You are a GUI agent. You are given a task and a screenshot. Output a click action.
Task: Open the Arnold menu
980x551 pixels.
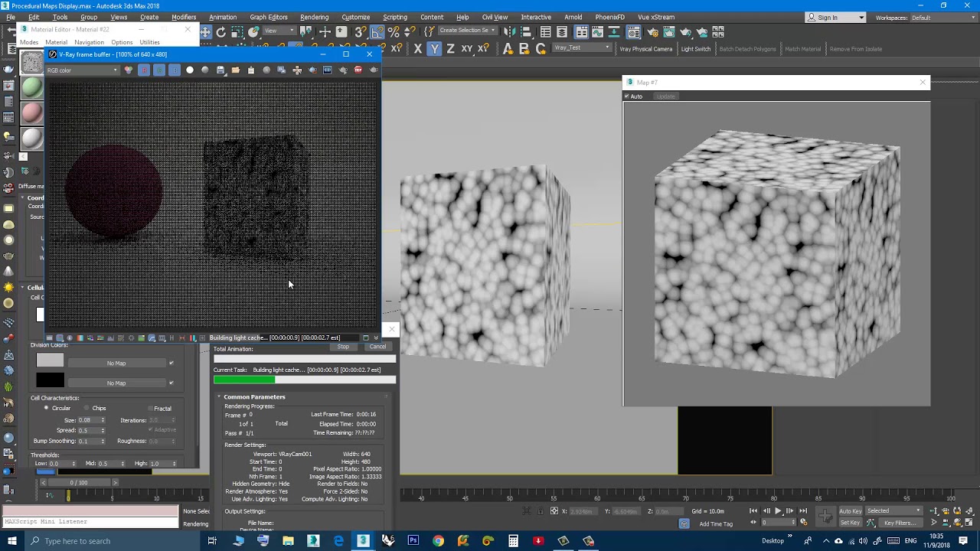click(x=573, y=17)
